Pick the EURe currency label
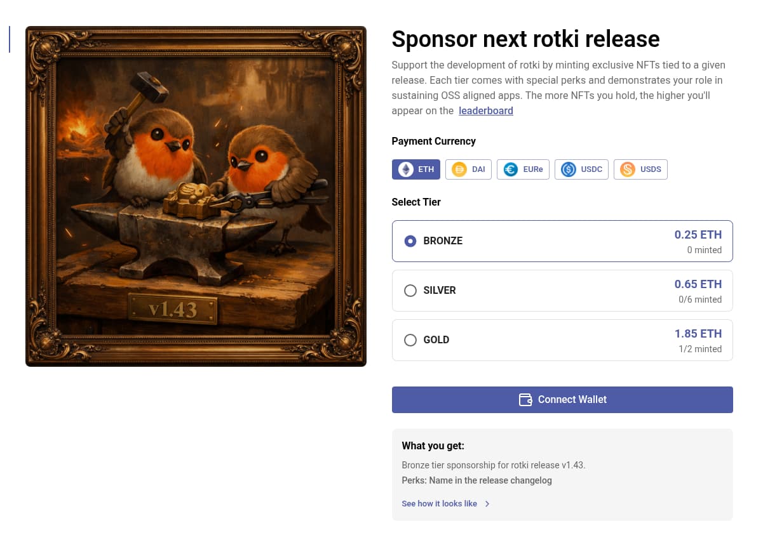The image size is (763, 554). 533,169
